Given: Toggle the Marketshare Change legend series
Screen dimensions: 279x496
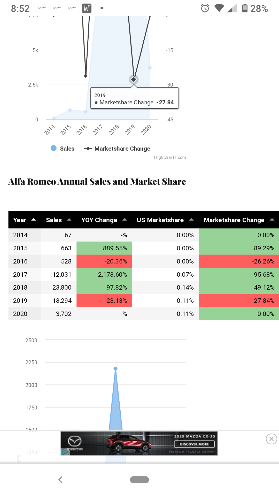Looking at the screenshot, I should pyautogui.click(x=117, y=149).
